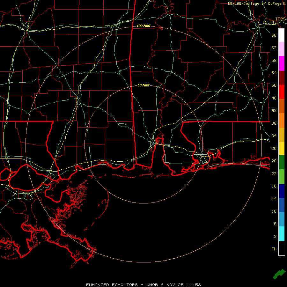This screenshot has height=287, width=287.
Task: Click the 100 NMI range ring label
Action: 143,26
